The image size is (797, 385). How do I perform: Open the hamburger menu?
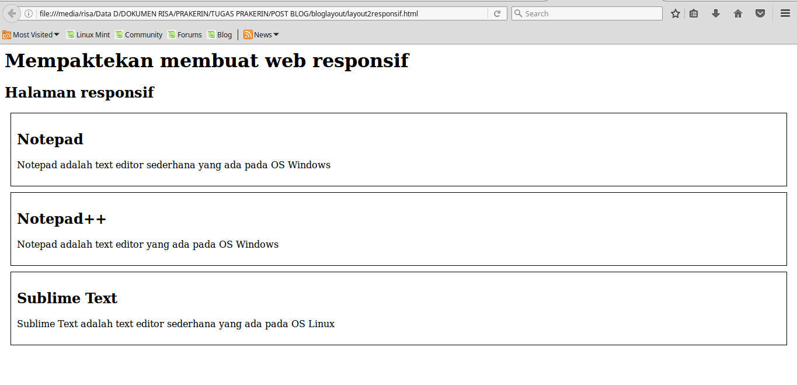point(785,13)
